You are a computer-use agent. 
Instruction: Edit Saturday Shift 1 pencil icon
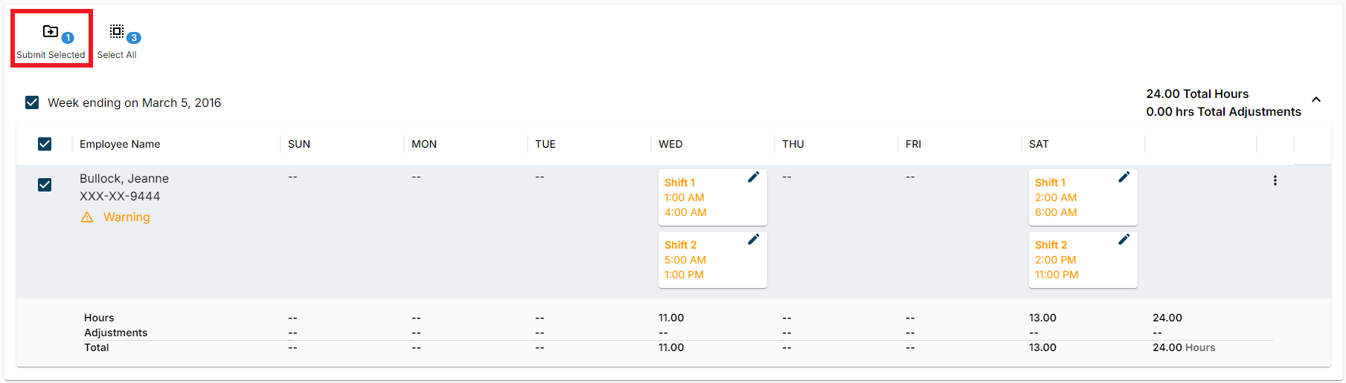point(1124,177)
